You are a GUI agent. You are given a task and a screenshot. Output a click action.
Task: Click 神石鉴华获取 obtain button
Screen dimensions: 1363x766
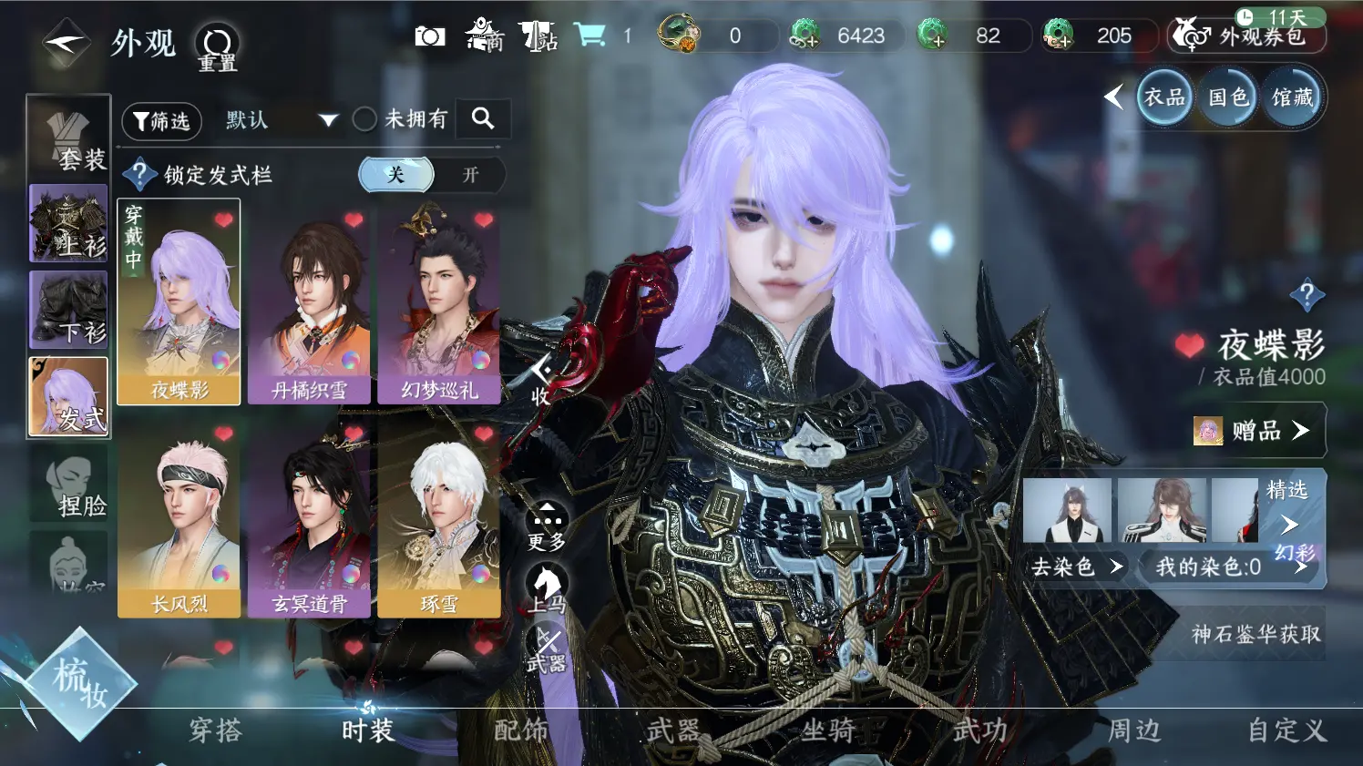pos(1255,634)
